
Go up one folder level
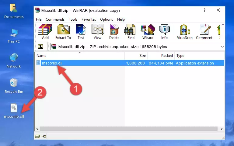40,46
